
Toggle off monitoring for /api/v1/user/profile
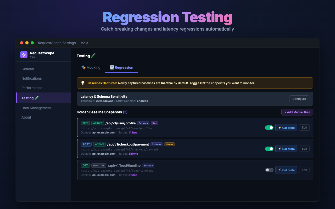(269, 128)
